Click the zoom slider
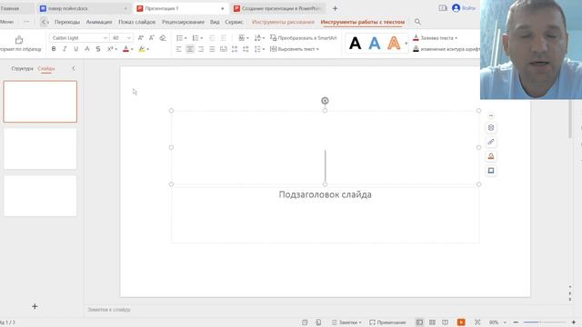The width and height of the screenshot is (582, 327). (x=545, y=322)
